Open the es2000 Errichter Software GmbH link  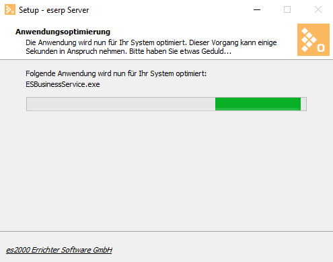[x=59, y=250]
